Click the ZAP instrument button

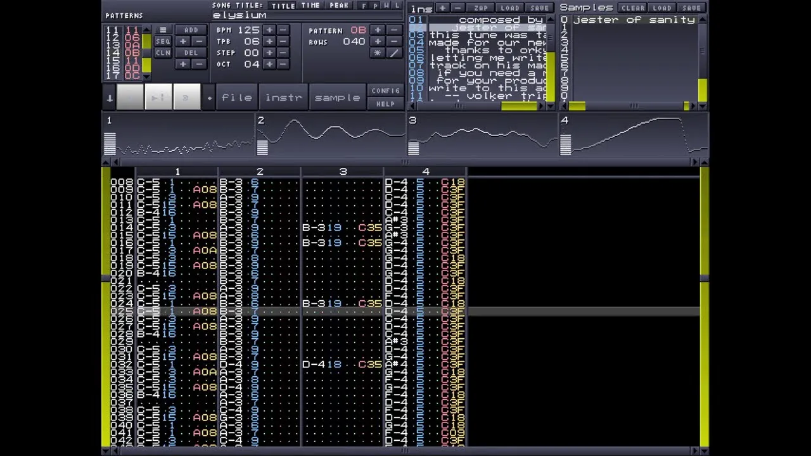[482, 8]
